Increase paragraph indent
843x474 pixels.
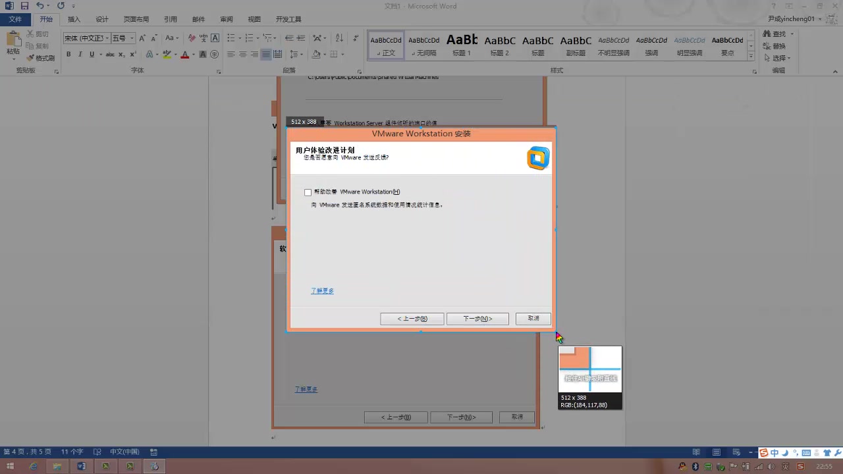point(300,38)
